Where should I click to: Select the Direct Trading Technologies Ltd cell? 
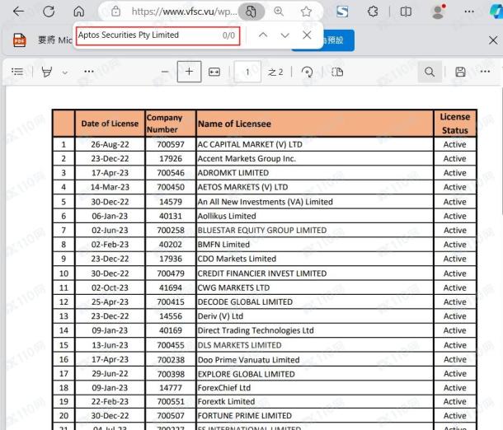tap(315, 330)
